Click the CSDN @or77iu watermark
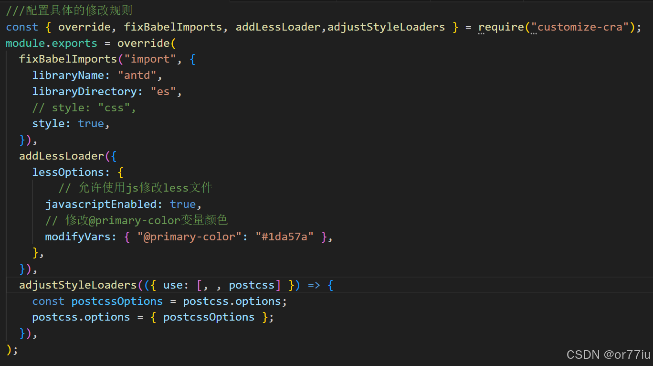Image resolution: width=653 pixels, height=366 pixels. 609,355
